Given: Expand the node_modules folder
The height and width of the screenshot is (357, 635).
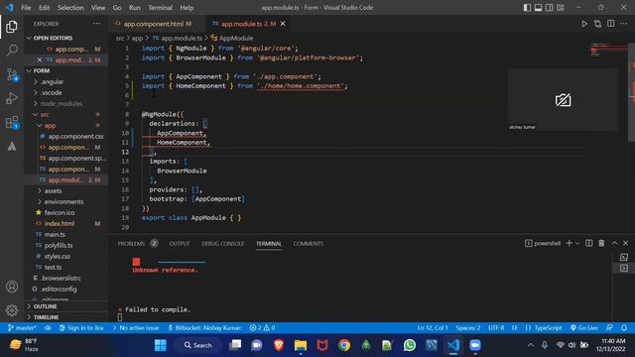Looking at the screenshot, I should (x=62, y=103).
